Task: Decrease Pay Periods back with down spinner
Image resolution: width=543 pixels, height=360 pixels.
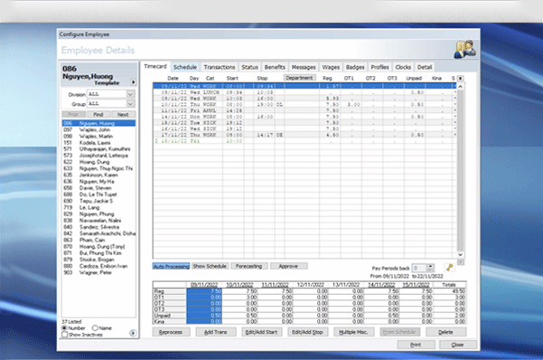Action: point(430,270)
